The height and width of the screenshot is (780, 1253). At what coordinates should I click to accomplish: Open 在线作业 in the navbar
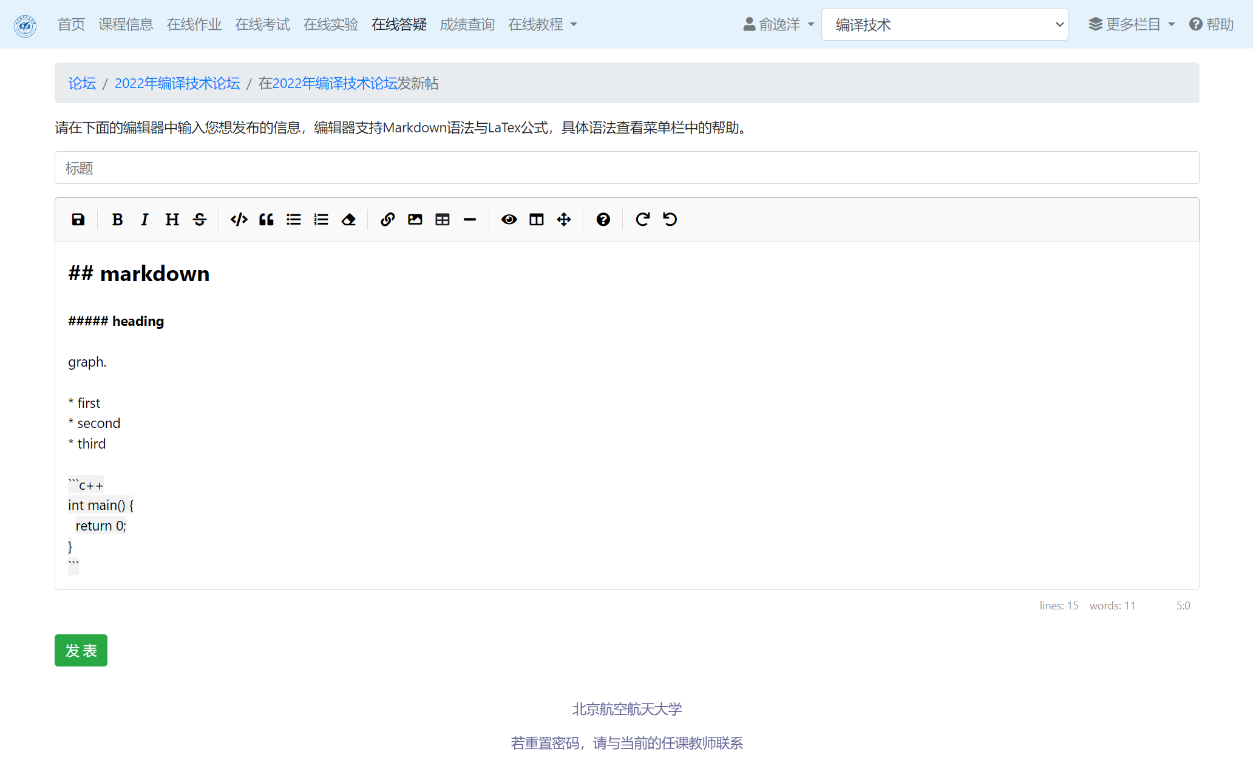point(194,25)
